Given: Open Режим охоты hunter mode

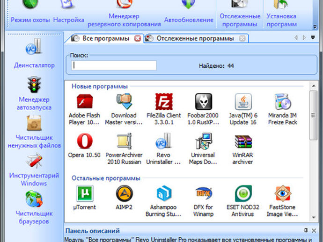Looking at the screenshot, I should click(30, 12).
